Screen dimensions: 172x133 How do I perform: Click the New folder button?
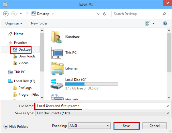click(39, 24)
